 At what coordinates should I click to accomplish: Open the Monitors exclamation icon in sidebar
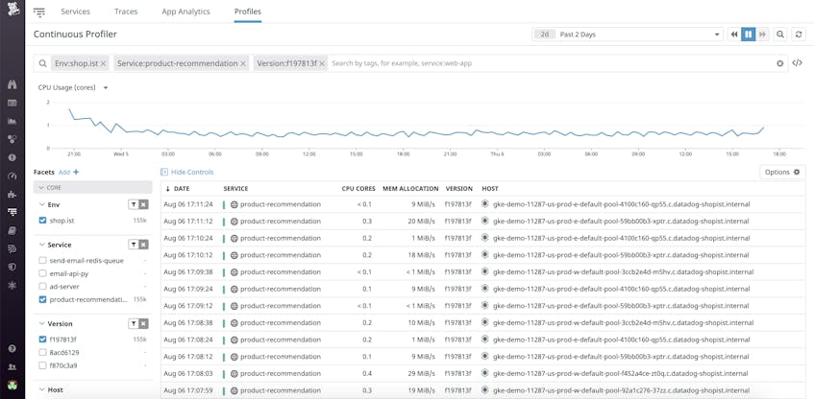click(x=12, y=157)
